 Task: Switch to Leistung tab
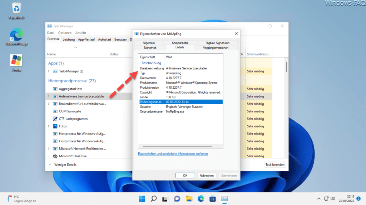[x=69, y=40]
